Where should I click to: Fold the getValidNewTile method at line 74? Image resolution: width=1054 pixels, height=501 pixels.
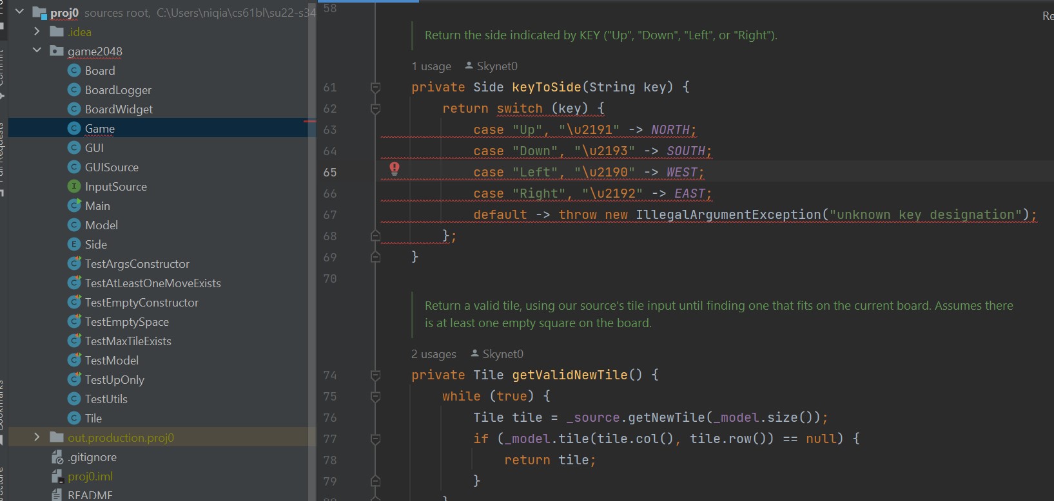click(375, 375)
